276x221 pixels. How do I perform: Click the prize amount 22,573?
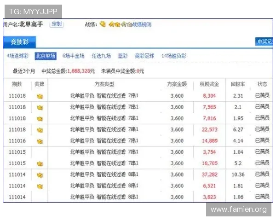209,129
